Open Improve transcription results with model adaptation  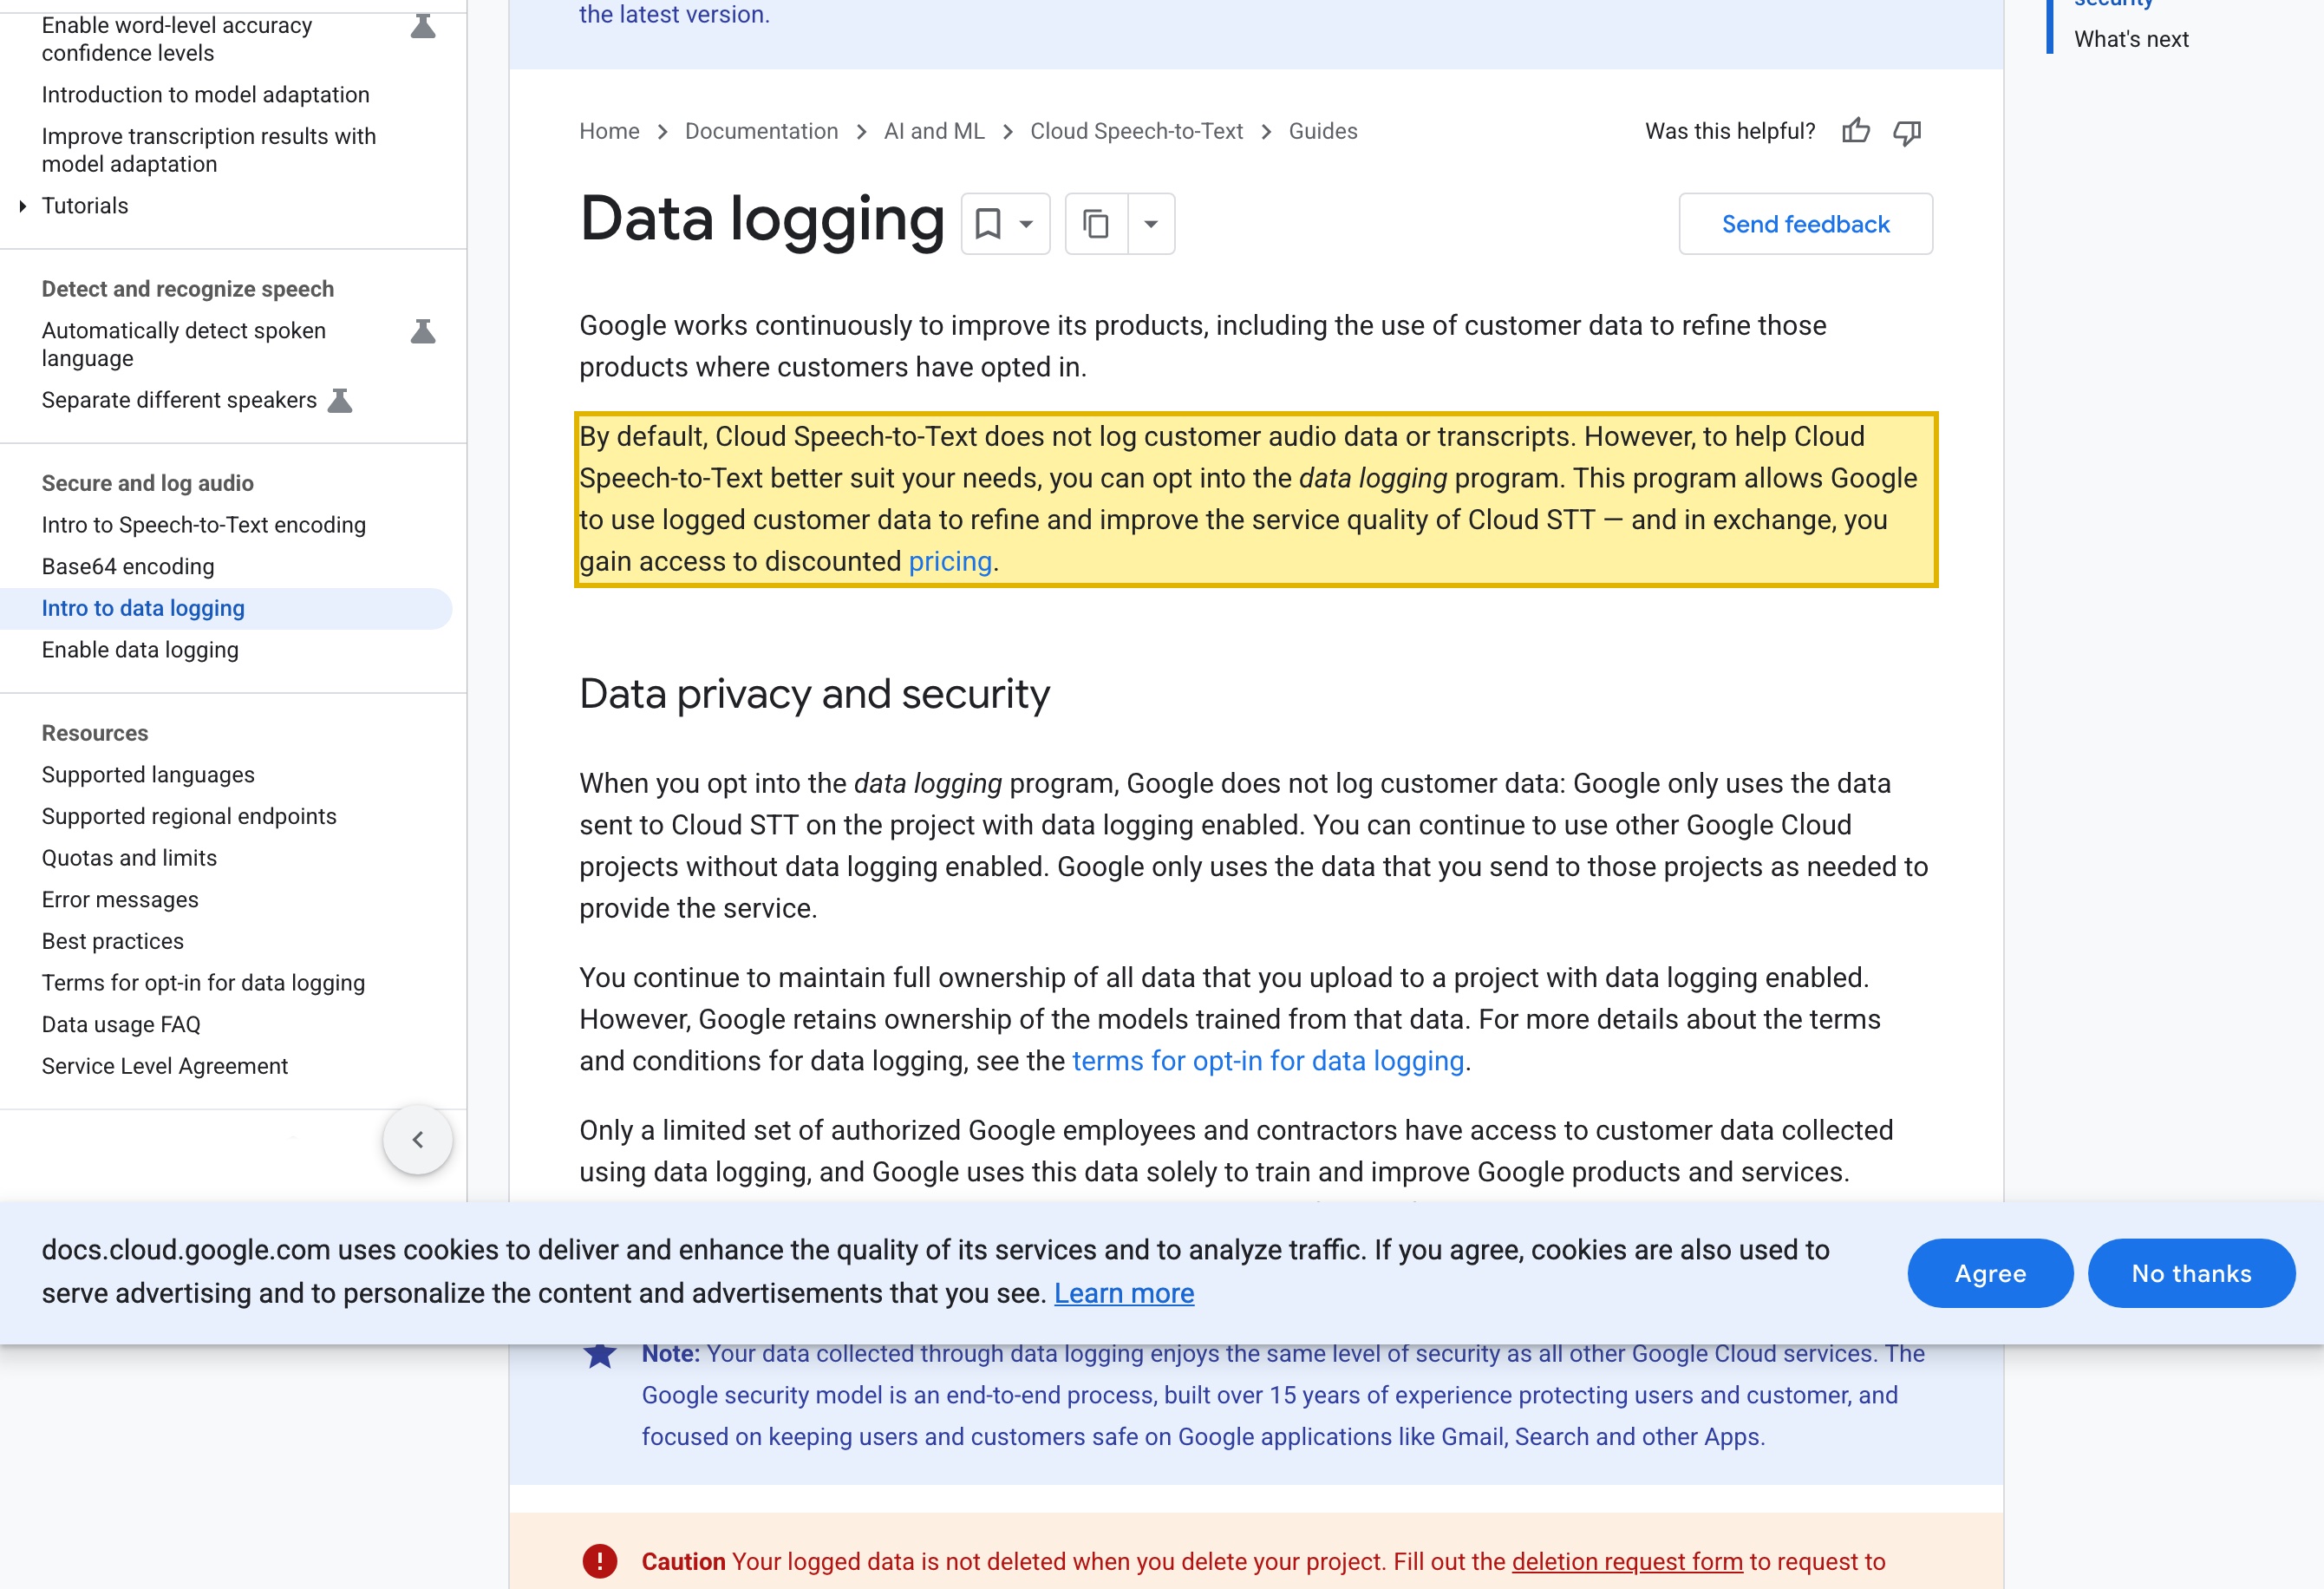pyautogui.click(x=209, y=150)
